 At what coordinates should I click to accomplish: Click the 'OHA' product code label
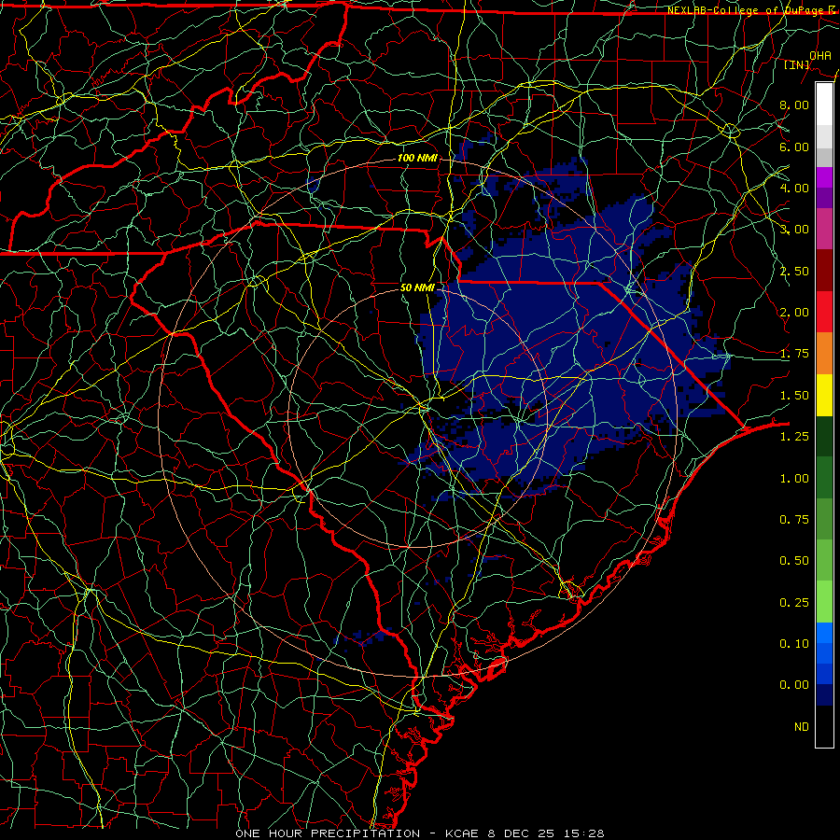coord(820,55)
